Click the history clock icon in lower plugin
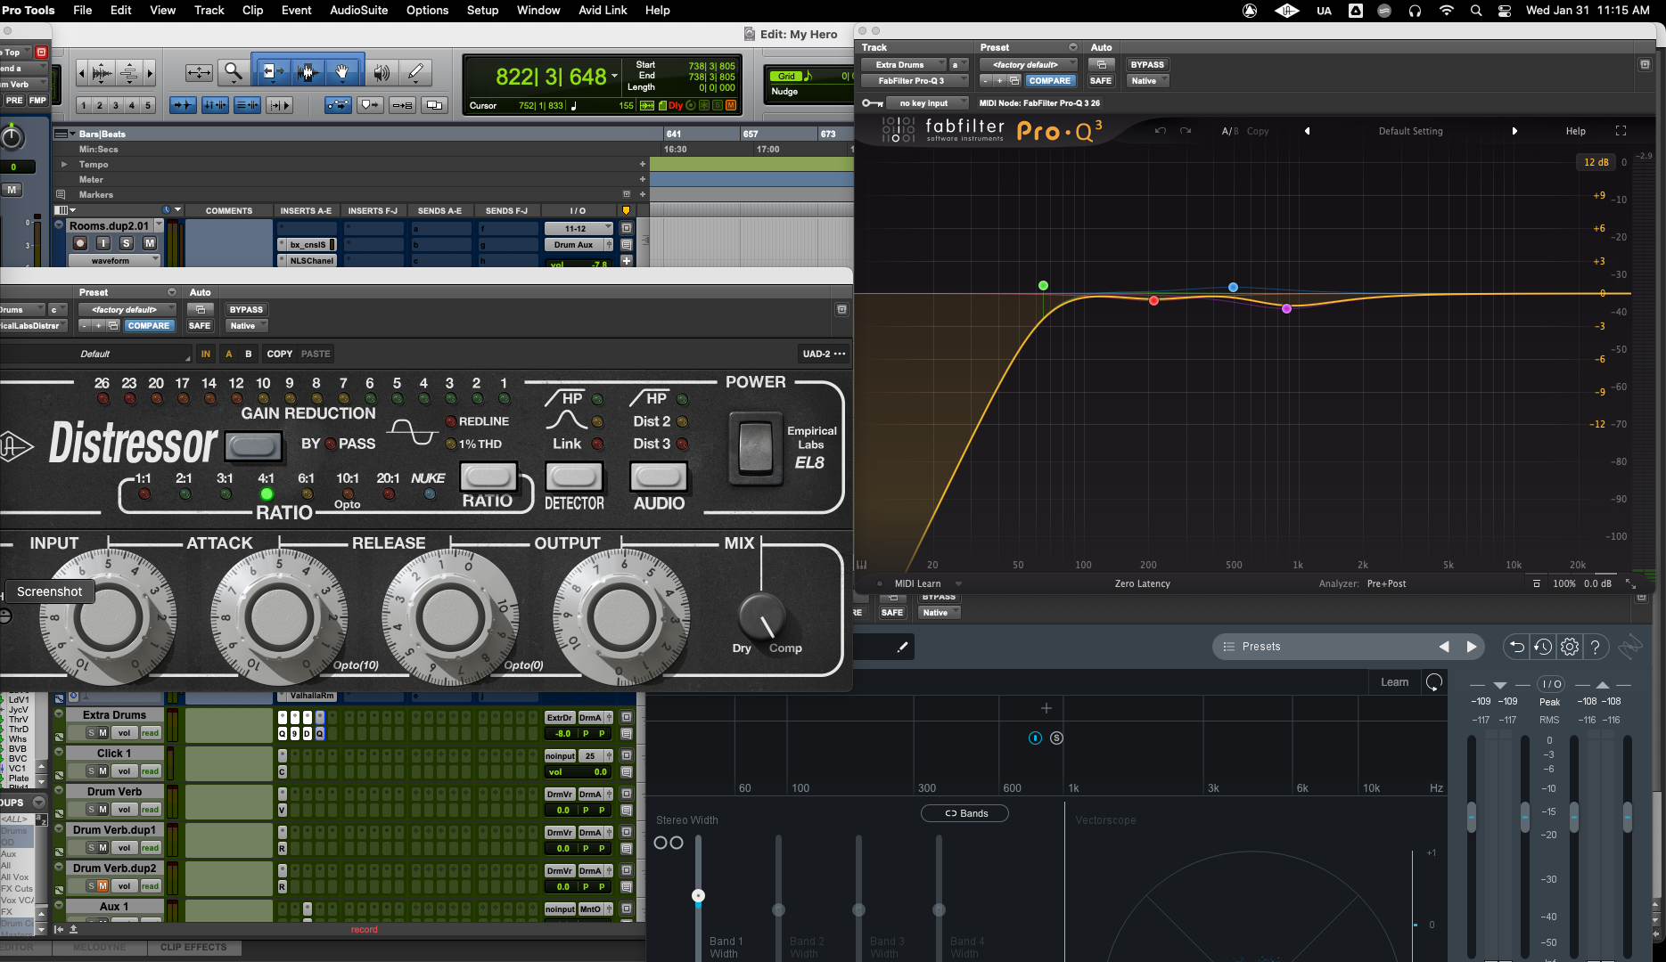 [1543, 647]
